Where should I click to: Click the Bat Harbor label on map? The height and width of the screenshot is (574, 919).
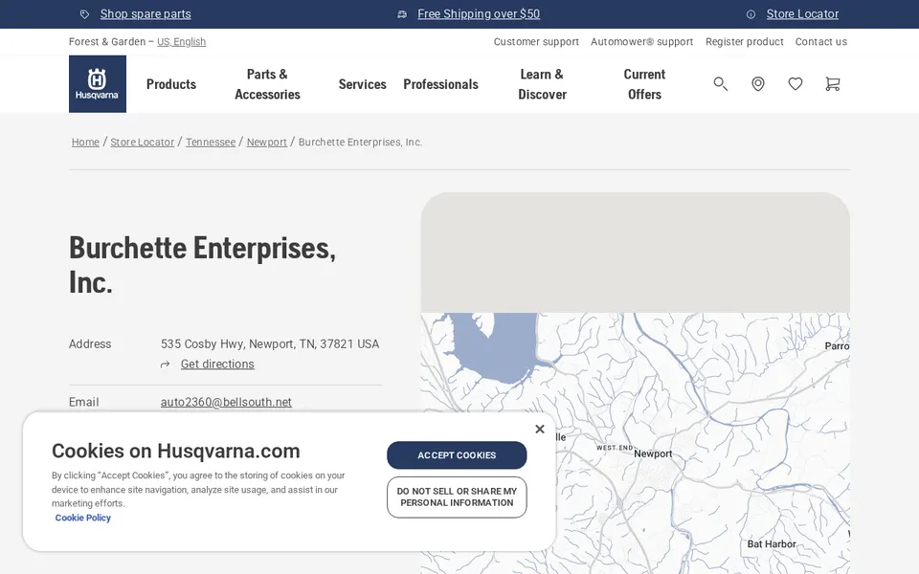(772, 544)
